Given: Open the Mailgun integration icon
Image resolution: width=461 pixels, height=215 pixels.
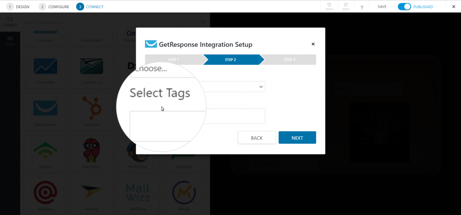Looking at the screenshot, I should (45, 193).
